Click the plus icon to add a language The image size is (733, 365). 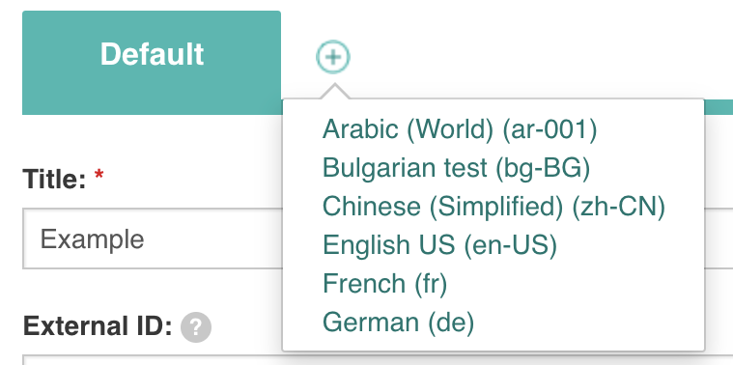(333, 57)
